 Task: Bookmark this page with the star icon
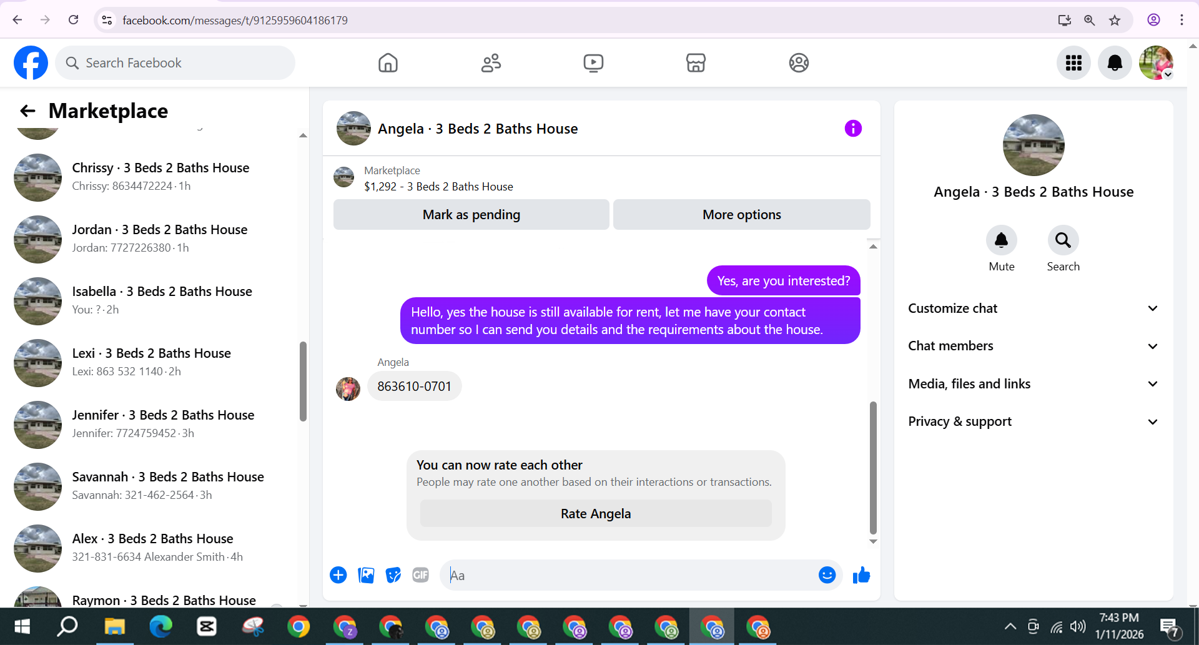coord(1115,20)
